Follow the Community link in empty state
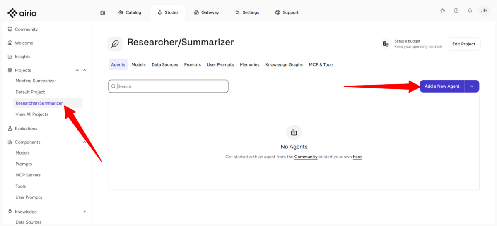Screen dimensions: 497x226 [306, 157]
